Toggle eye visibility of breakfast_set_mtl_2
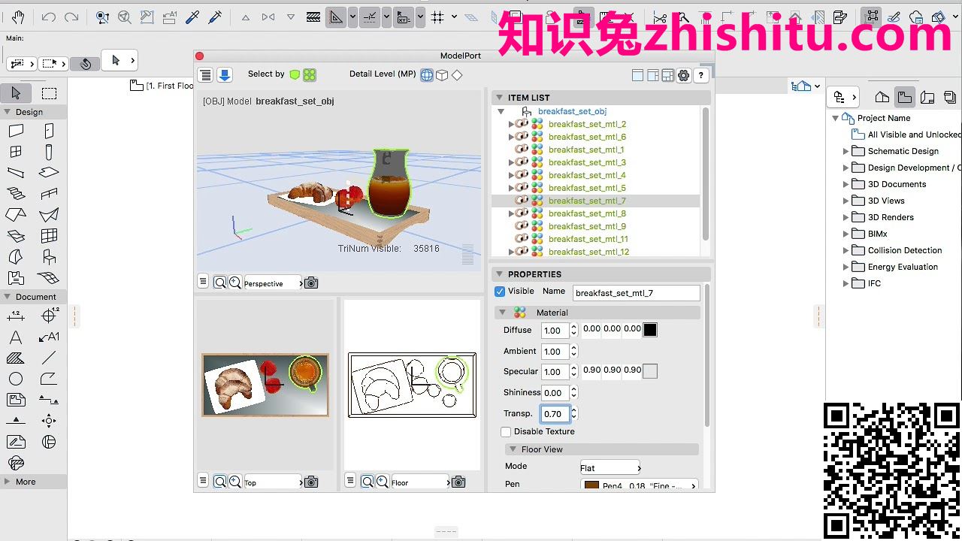This screenshot has width=962, height=541. [x=522, y=124]
